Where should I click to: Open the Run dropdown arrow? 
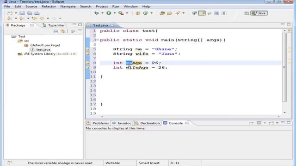click(115, 13)
